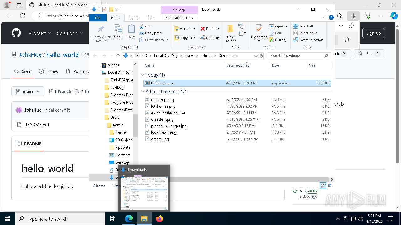Switch to the Share ribbon tab

(x=134, y=18)
